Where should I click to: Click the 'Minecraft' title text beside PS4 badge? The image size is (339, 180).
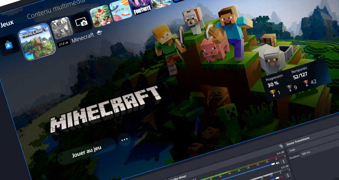pos(83,38)
